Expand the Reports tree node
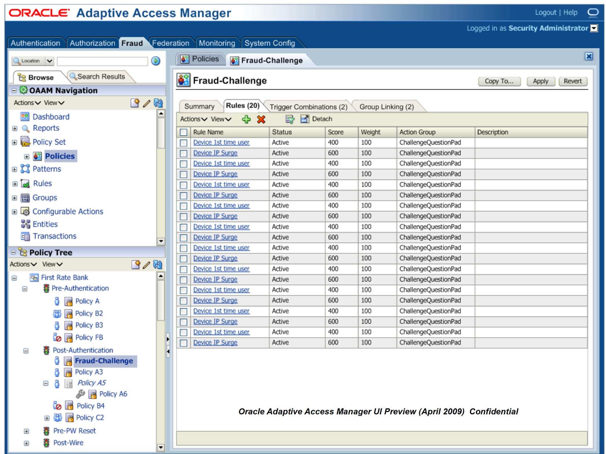Screen dimensions: 606x454 coord(15,128)
